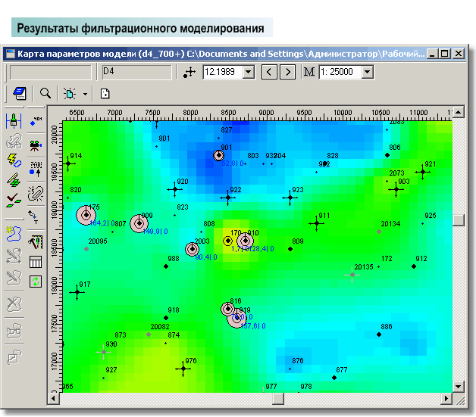The height and width of the screenshot is (417, 476).
Task: Click the blue dot and arrow well icon
Action: (x=36, y=170)
